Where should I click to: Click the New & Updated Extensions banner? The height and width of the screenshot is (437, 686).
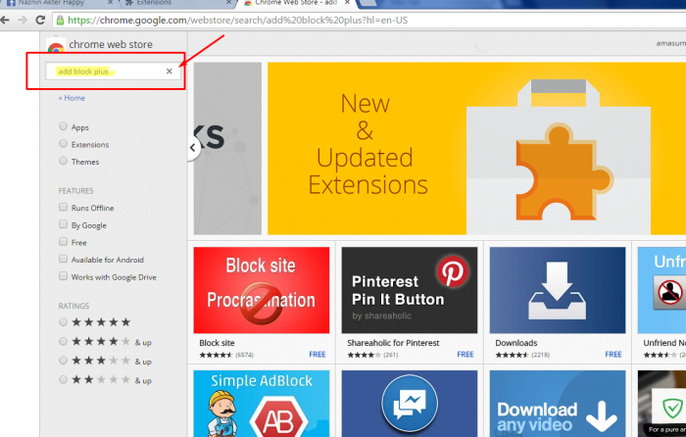click(476, 148)
